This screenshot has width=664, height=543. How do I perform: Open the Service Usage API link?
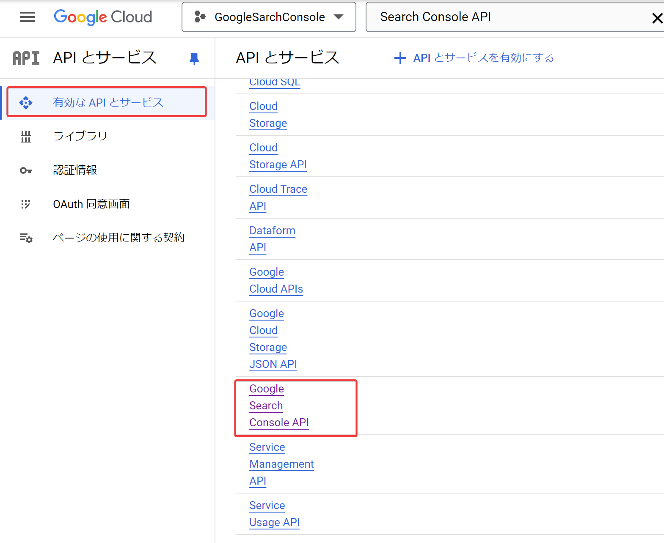(274, 514)
